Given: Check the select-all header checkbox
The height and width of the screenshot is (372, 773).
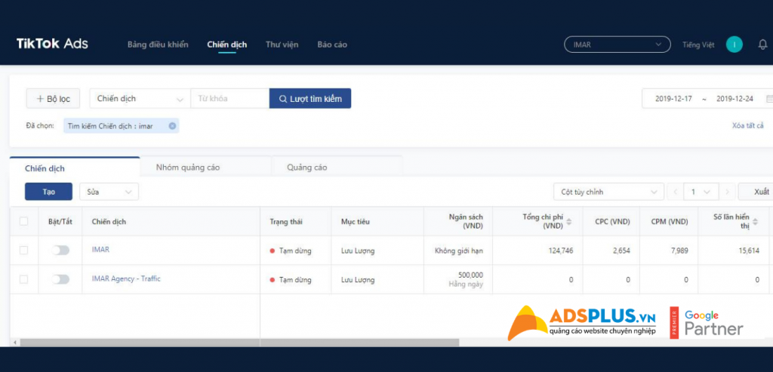Looking at the screenshot, I should pyautogui.click(x=23, y=221).
